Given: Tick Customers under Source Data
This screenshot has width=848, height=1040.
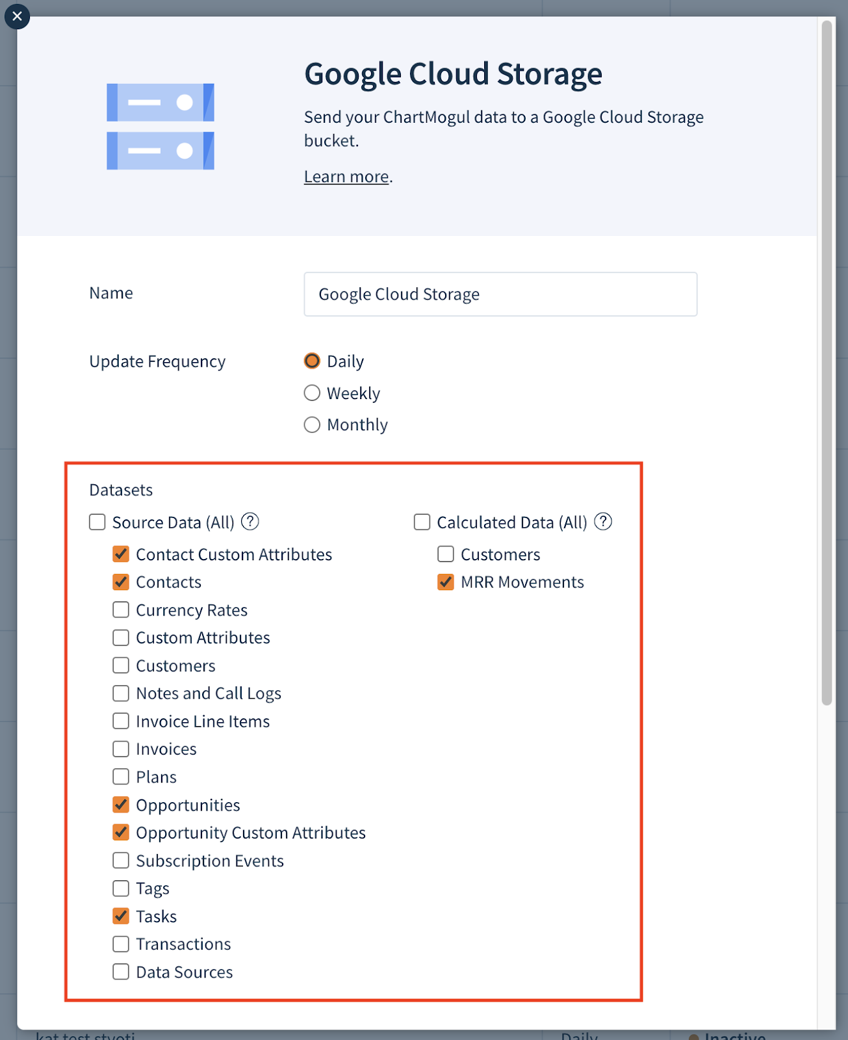Looking at the screenshot, I should click(x=121, y=666).
